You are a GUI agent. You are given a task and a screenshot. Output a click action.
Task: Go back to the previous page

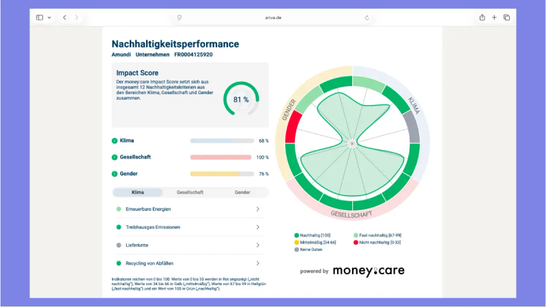tap(64, 18)
